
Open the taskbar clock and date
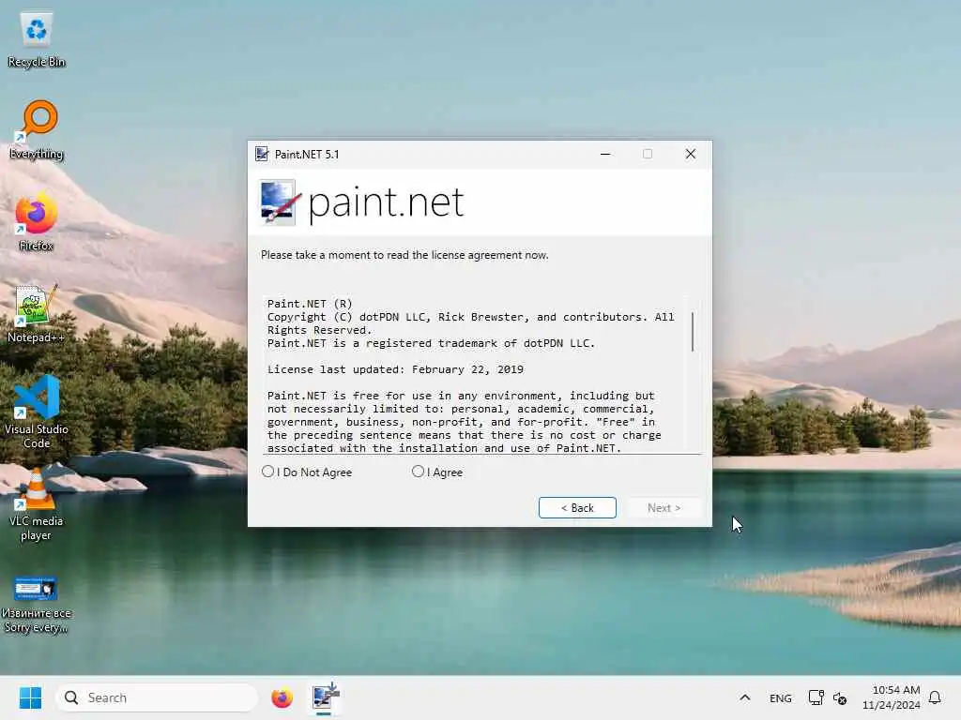pyautogui.click(x=892, y=697)
